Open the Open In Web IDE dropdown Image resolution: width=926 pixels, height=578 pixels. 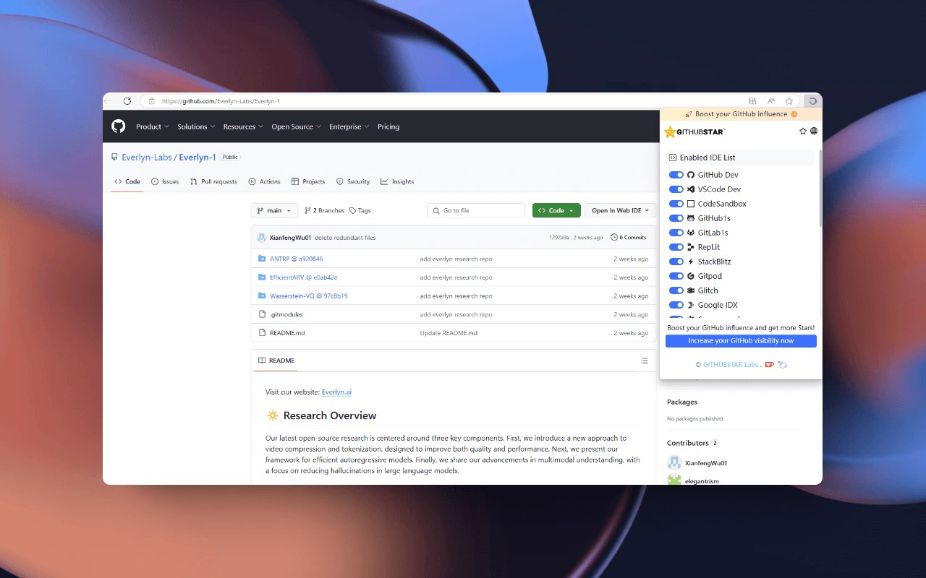click(620, 210)
